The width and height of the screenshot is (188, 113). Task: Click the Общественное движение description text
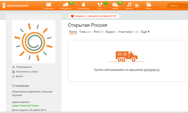[x=32, y=93]
